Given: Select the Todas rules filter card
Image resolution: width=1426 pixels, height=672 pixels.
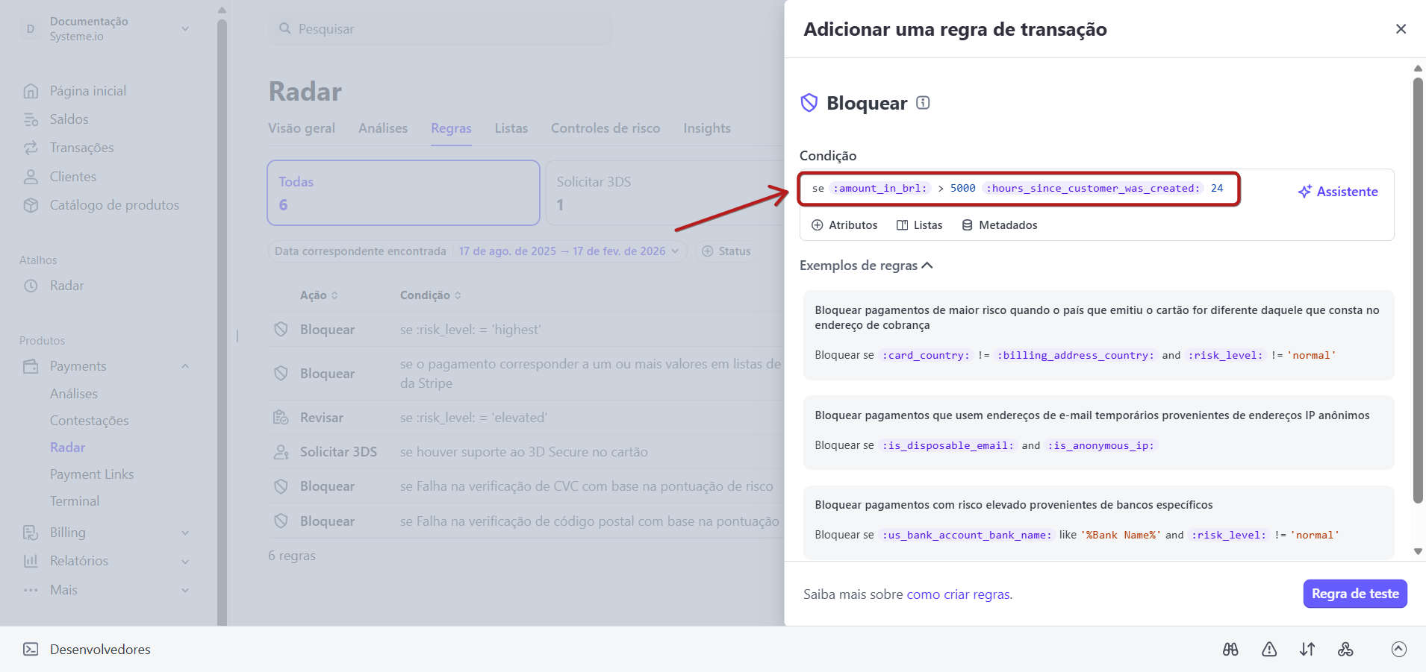Looking at the screenshot, I should click(404, 192).
